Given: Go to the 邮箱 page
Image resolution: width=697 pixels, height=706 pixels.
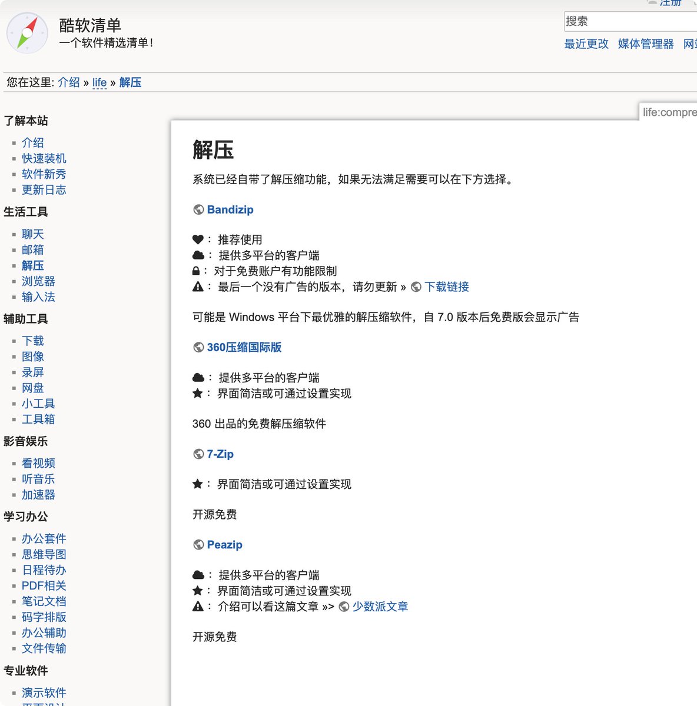Looking at the screenshot, I should coord(33,250).
